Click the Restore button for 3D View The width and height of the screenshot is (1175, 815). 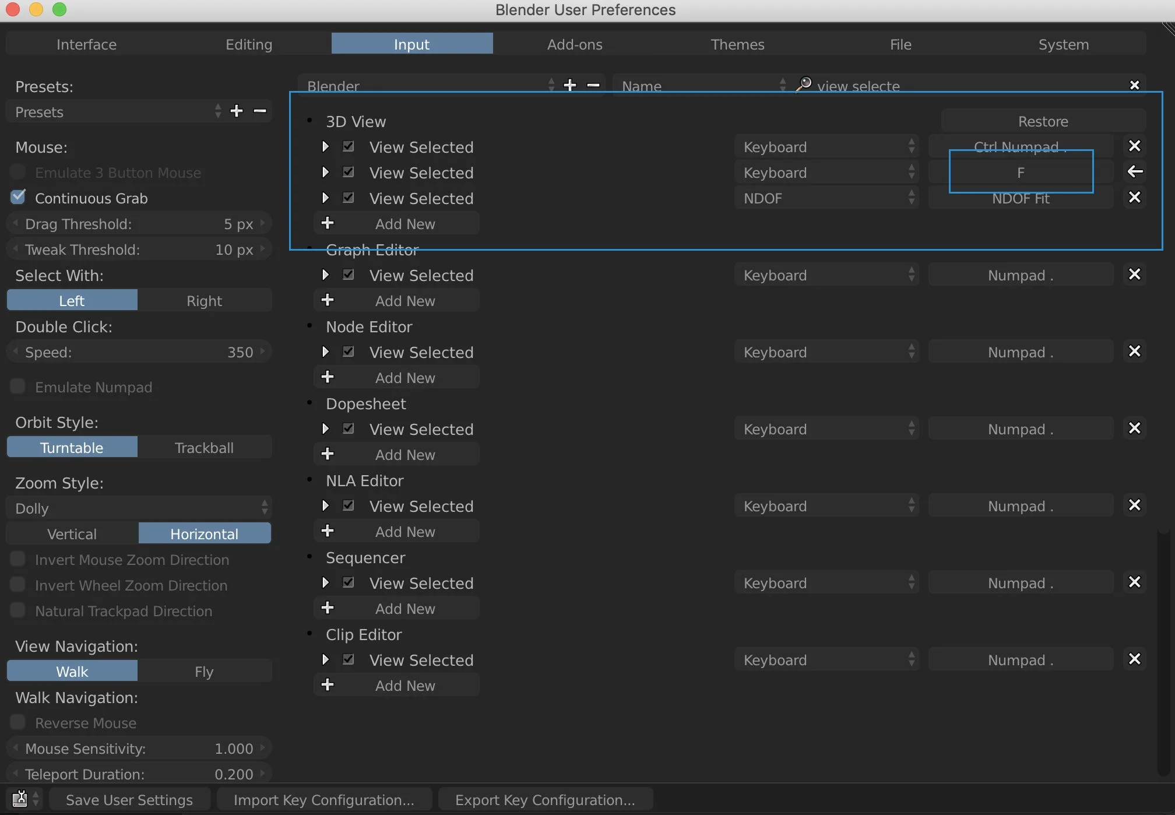click(1043, 121)
